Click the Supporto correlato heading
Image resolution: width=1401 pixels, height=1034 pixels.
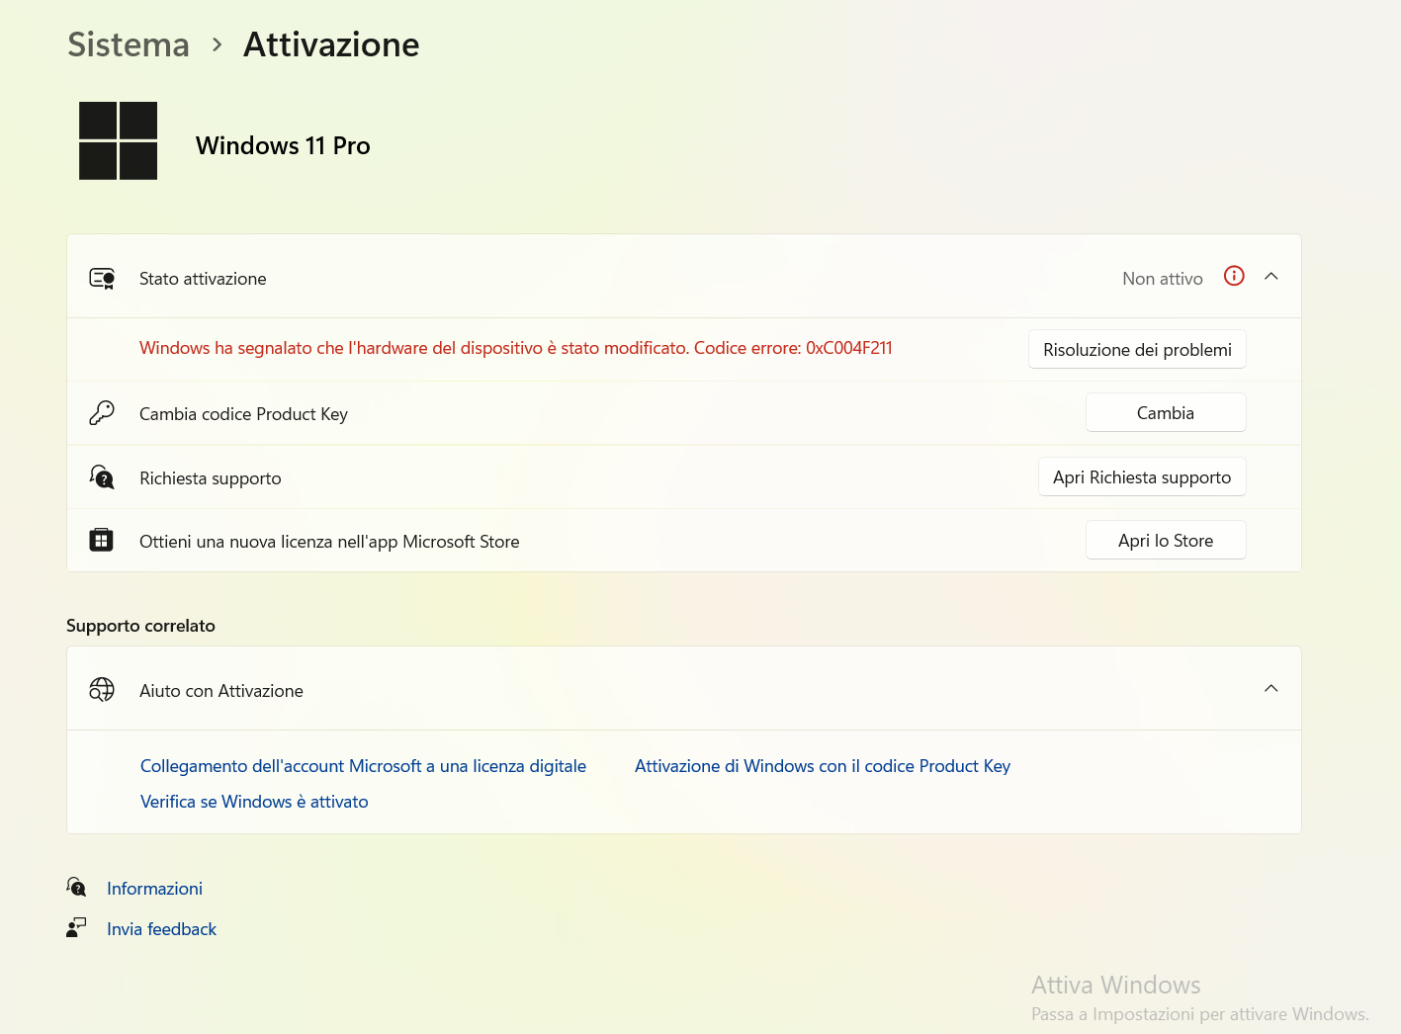[x=140, y=626]
